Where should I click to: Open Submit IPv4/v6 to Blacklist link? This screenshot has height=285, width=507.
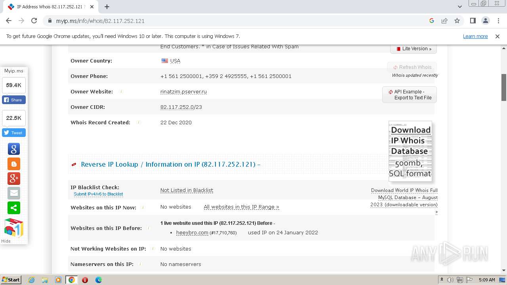coord(98,194)
